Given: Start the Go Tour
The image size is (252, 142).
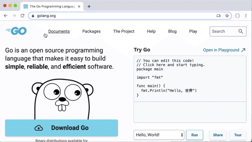Looking at the screenshot, I should pyautogui.click(x=238, y=135).
